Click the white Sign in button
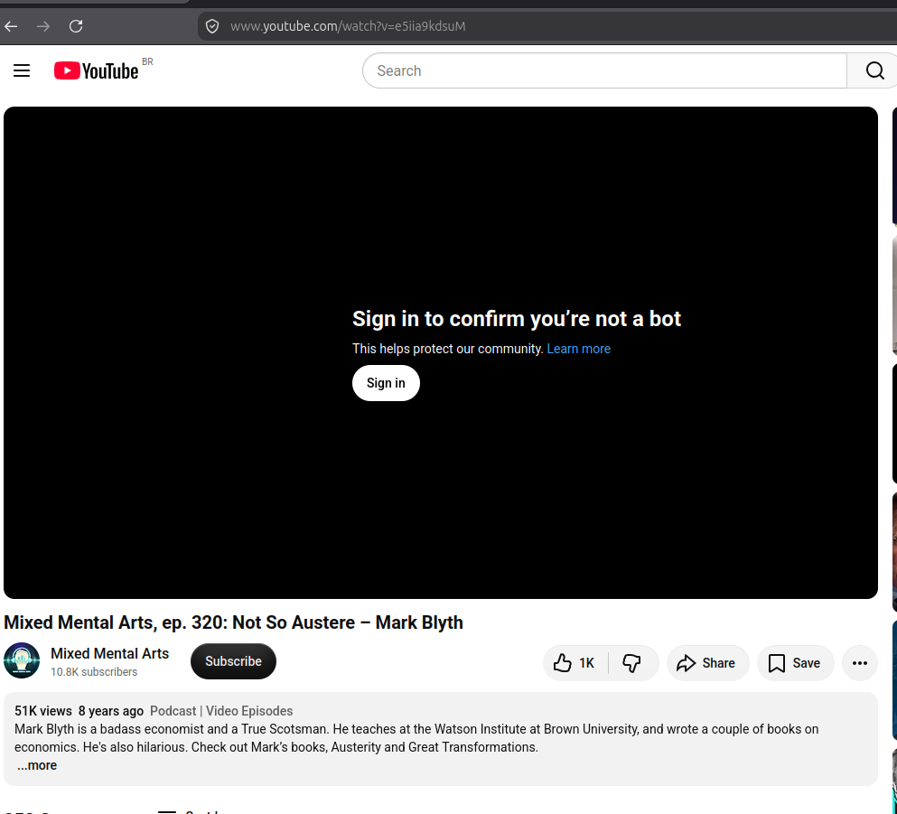 click(386, 383)
